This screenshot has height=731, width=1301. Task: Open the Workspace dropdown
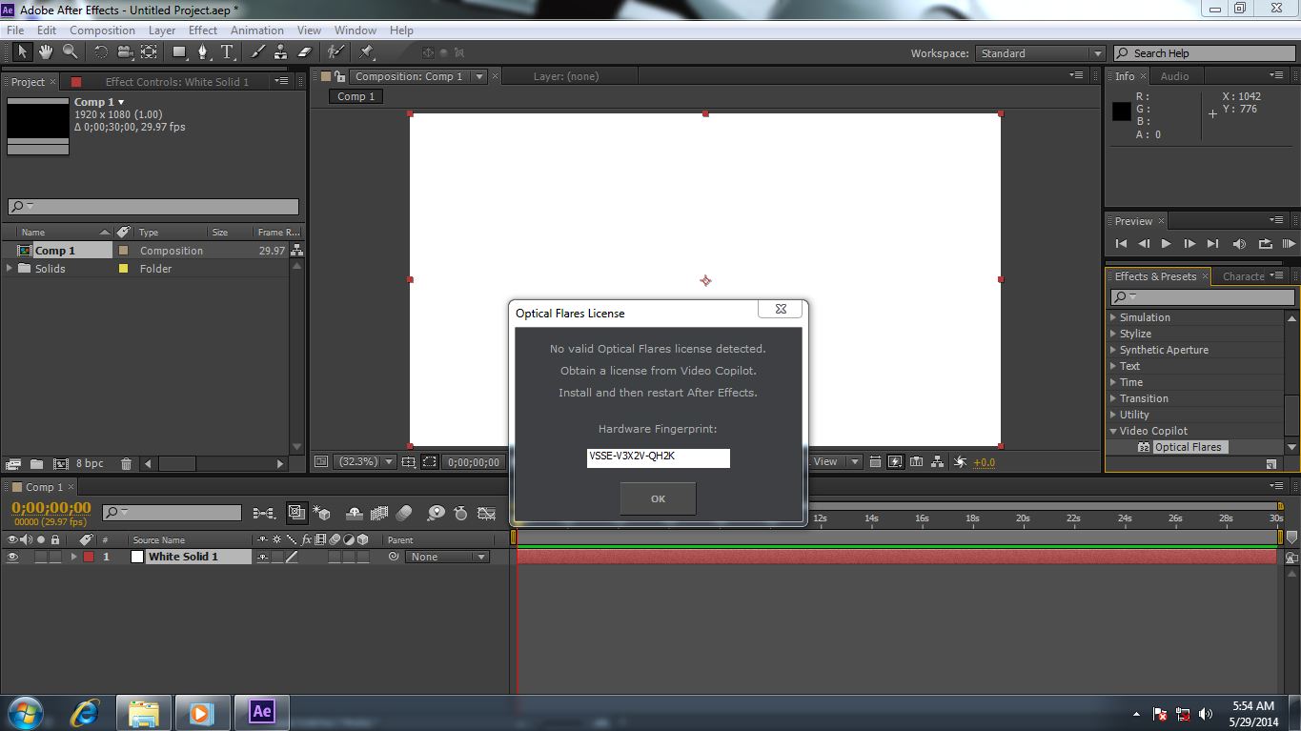(1040, 53)
